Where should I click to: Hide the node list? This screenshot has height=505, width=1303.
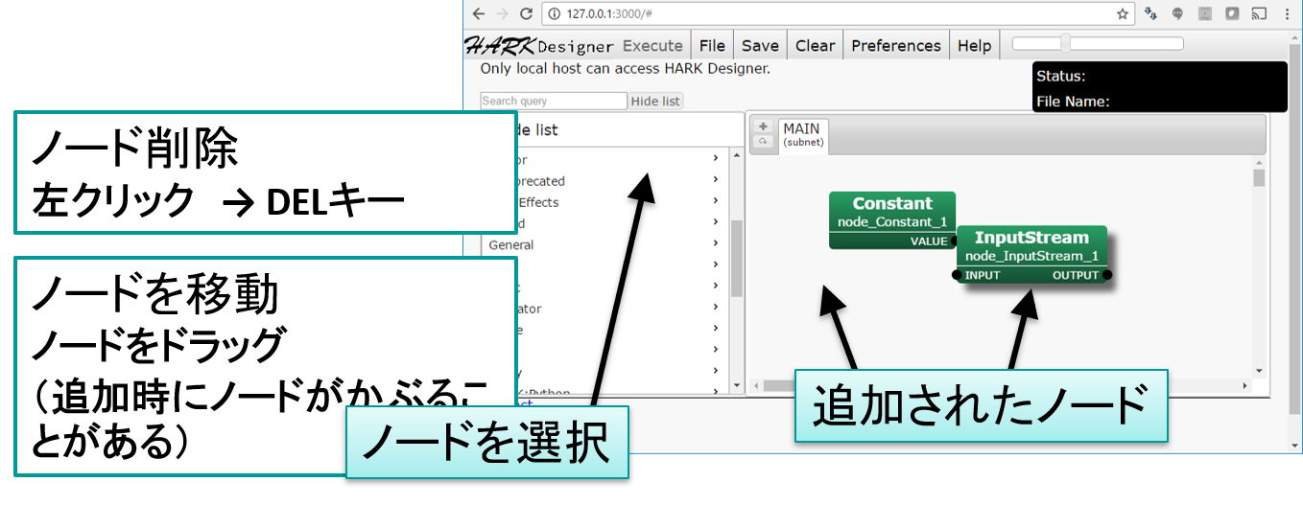(656, 101)
